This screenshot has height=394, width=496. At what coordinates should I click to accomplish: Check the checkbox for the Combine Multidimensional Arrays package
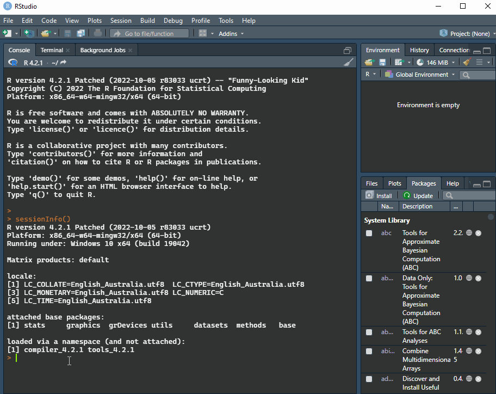(x=369, y=351)
